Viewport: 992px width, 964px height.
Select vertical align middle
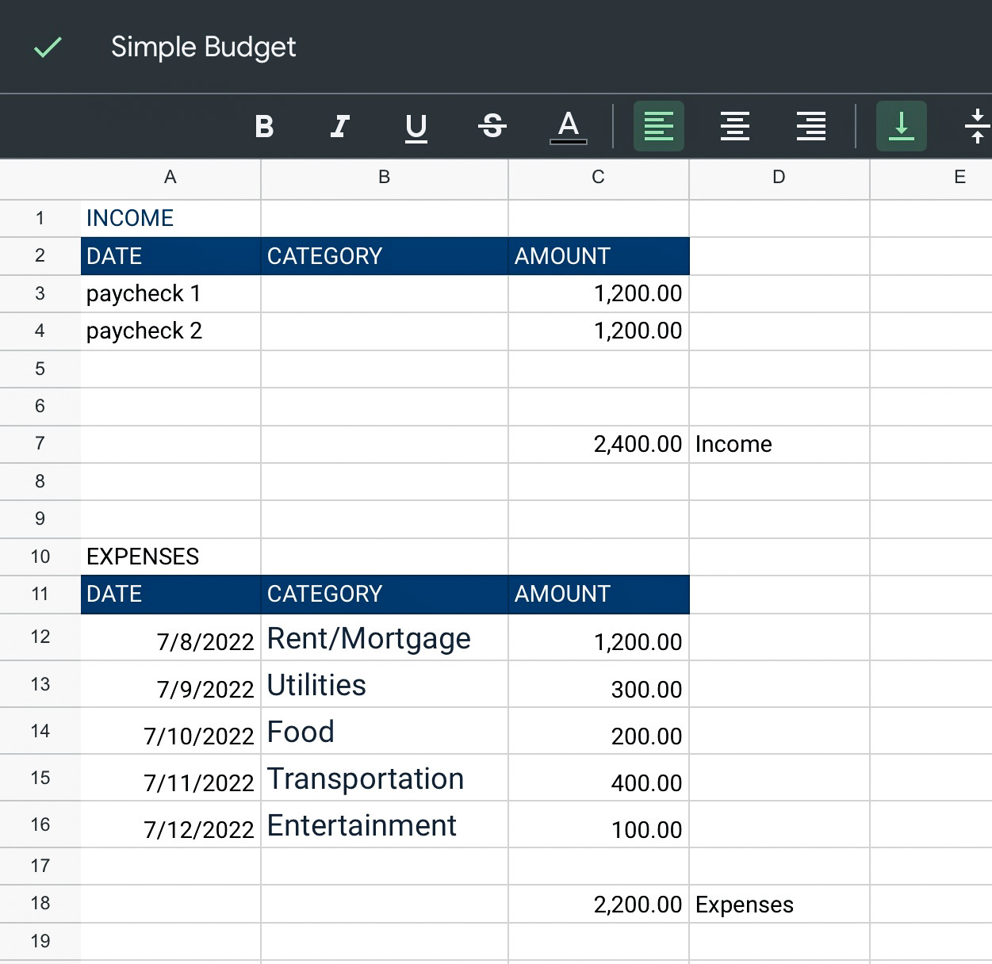[977, 125]
